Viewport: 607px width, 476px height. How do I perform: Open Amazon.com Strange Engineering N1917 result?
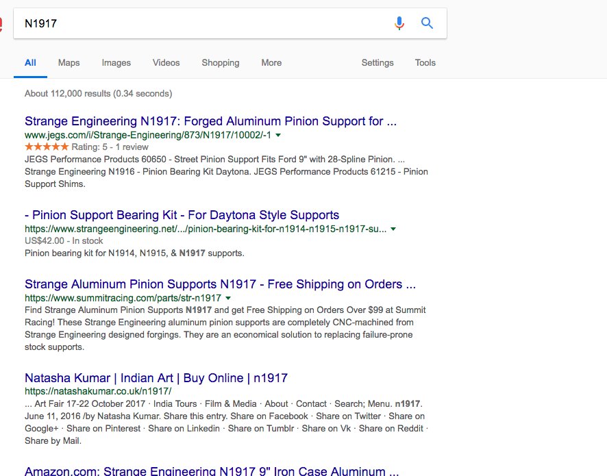212,471
